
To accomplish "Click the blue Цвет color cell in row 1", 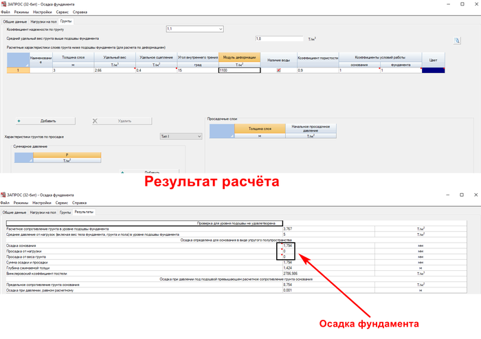I will [434, 70].
